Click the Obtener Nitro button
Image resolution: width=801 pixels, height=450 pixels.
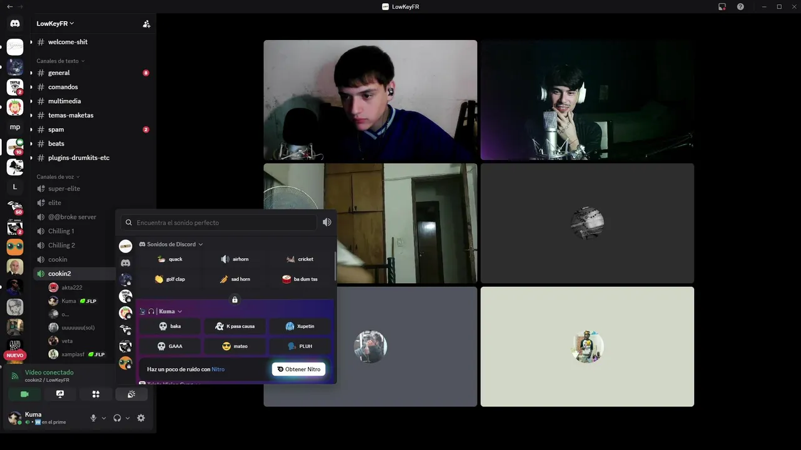(x=298, y=369)
